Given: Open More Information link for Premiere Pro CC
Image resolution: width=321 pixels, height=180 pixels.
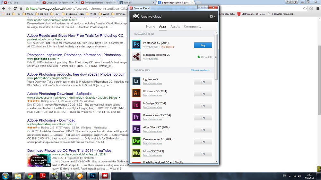Looking at the screenshot, I should [152, 119].
